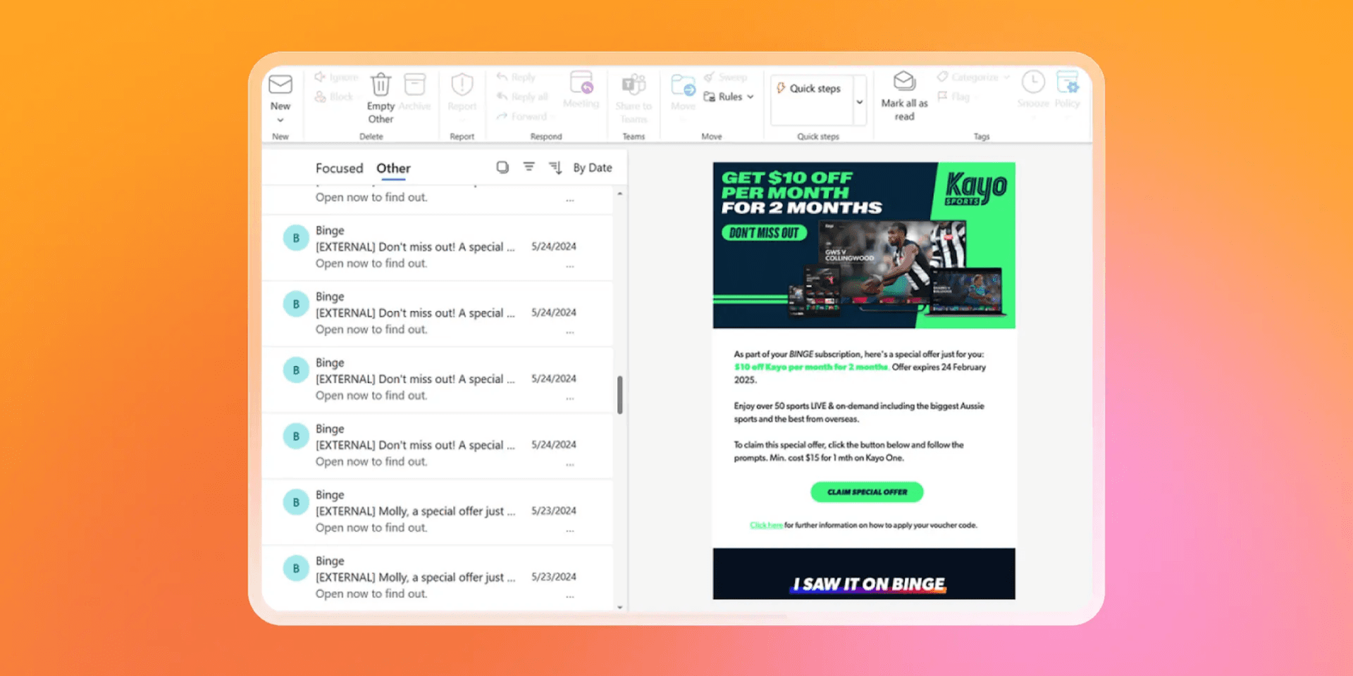This screenshot has height=676, width=1353.
Task: Click the Move folder icon
Action: (x=682, y=86)
